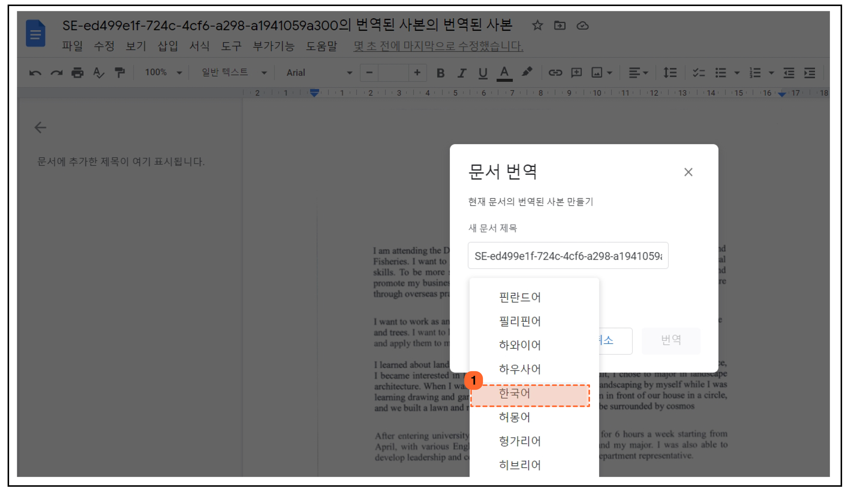The image size is (850, 491).
Task: Click the add comment icon
Action: 576,73
